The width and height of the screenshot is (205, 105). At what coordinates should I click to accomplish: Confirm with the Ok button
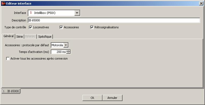tap(92, 98)
